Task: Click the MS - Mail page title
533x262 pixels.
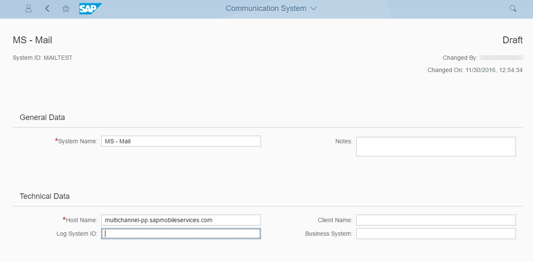Action: coord(33,40)
